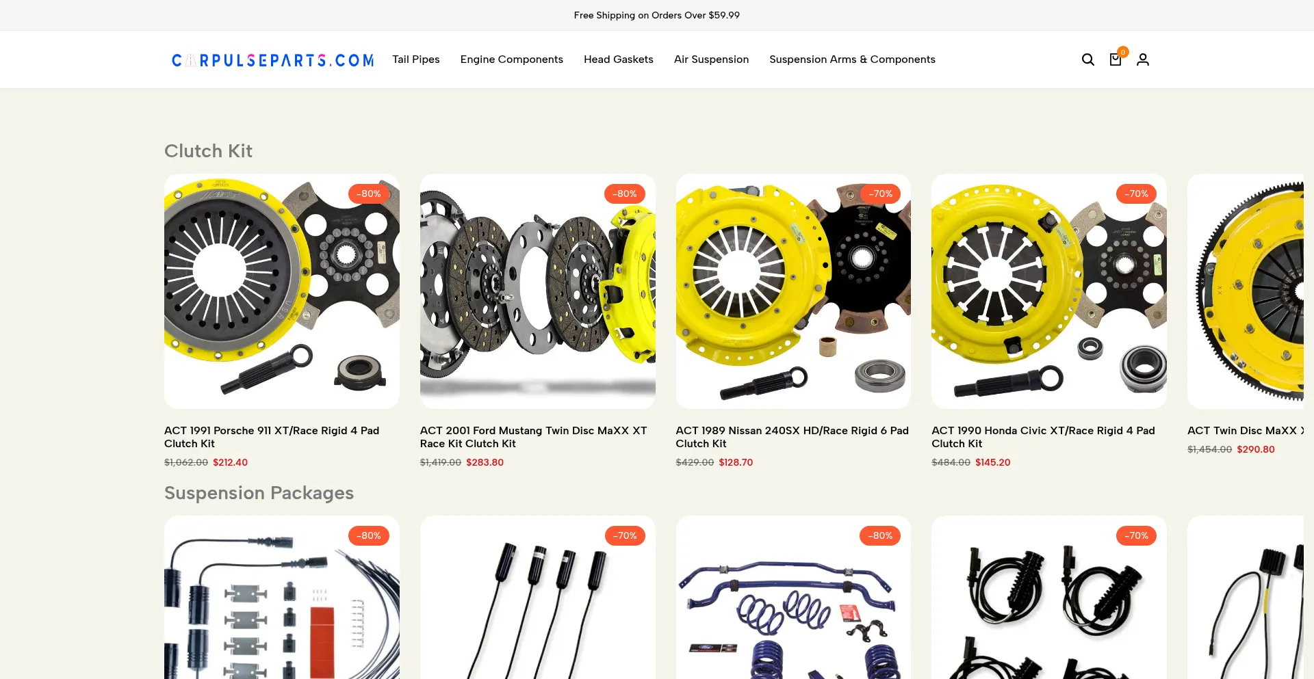
Task: Click the Honda Civic clutch kit image
Action: click(1049, 291)
